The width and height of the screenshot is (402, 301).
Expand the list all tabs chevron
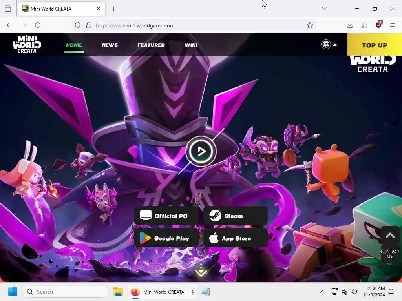324,9
